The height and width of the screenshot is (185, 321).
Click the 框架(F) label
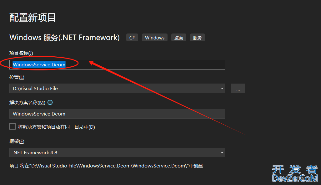(17, 141)
